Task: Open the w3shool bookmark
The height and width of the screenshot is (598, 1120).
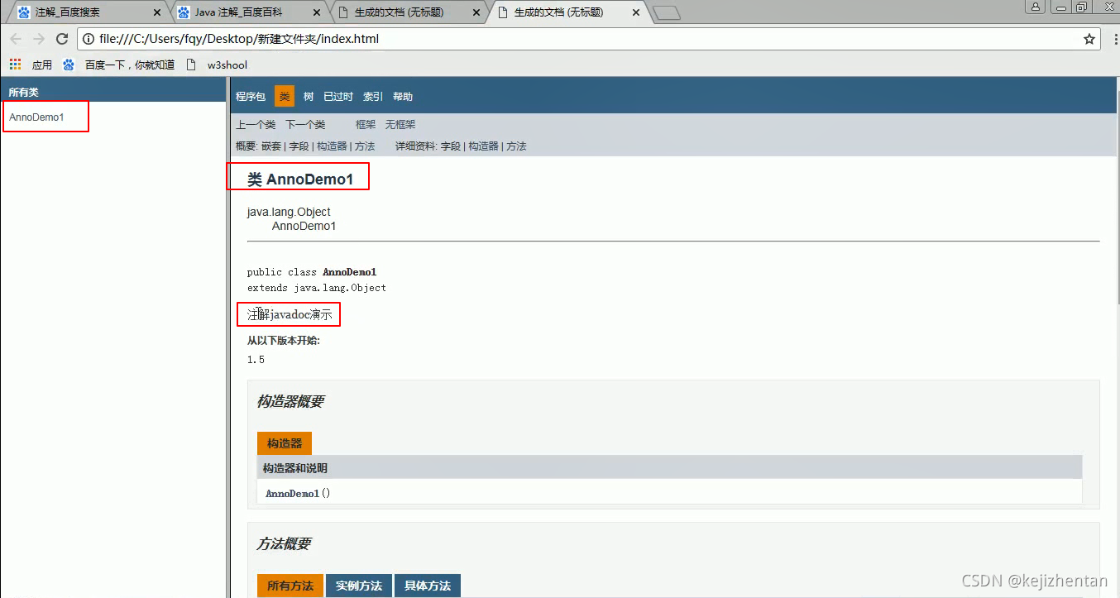Action: tap(218, 65)
